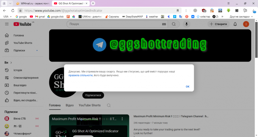The width and height of the screenshot is (258, 137).
Task: Click the channel search magnifier icon
Action: pyautogui.click(x=109, y=105)
